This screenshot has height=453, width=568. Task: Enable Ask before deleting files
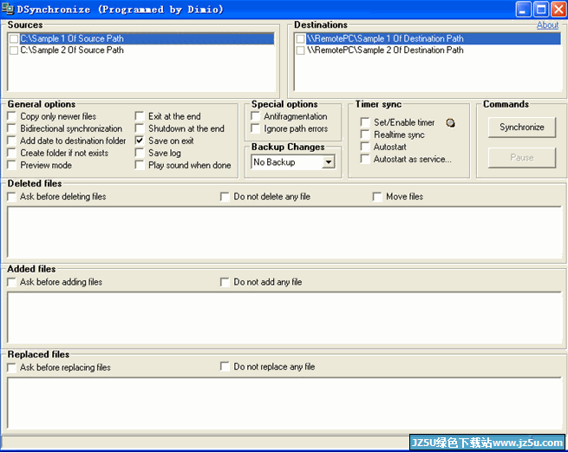tap(11, 197)
